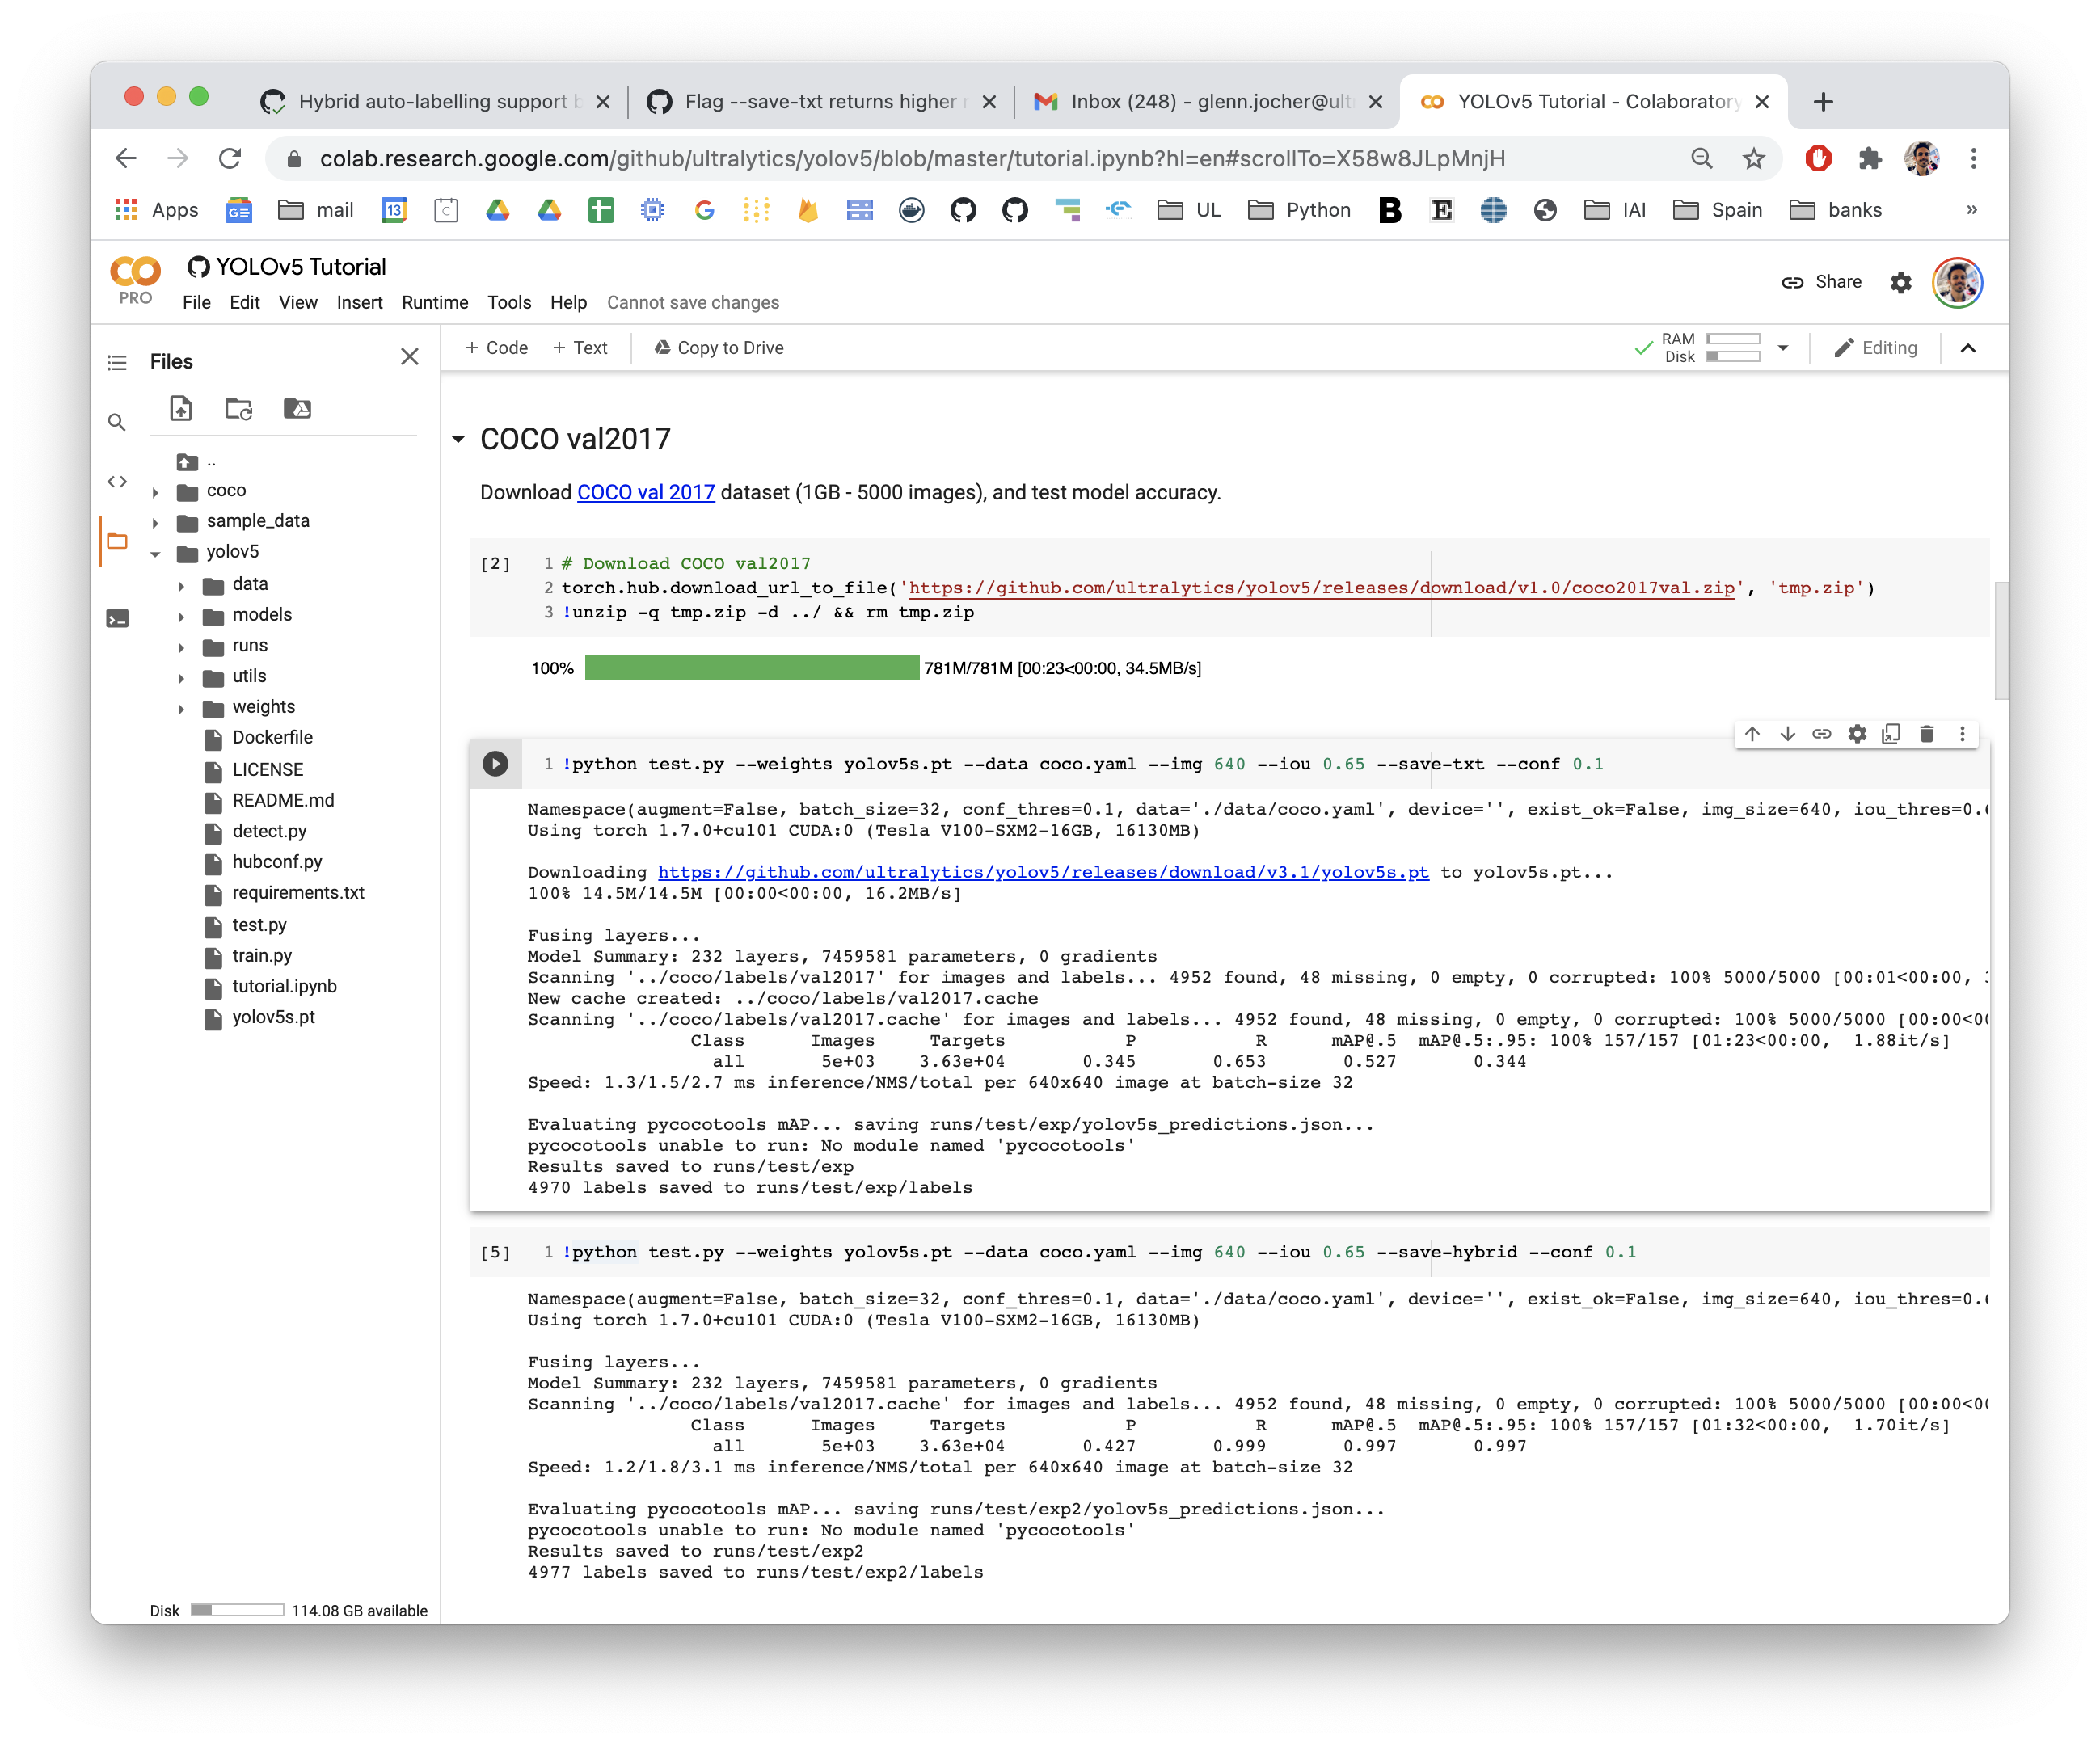Viewport: 2100px width, 1744px height.
Task: Copy link to cell icon
Action: (1822, 734)
